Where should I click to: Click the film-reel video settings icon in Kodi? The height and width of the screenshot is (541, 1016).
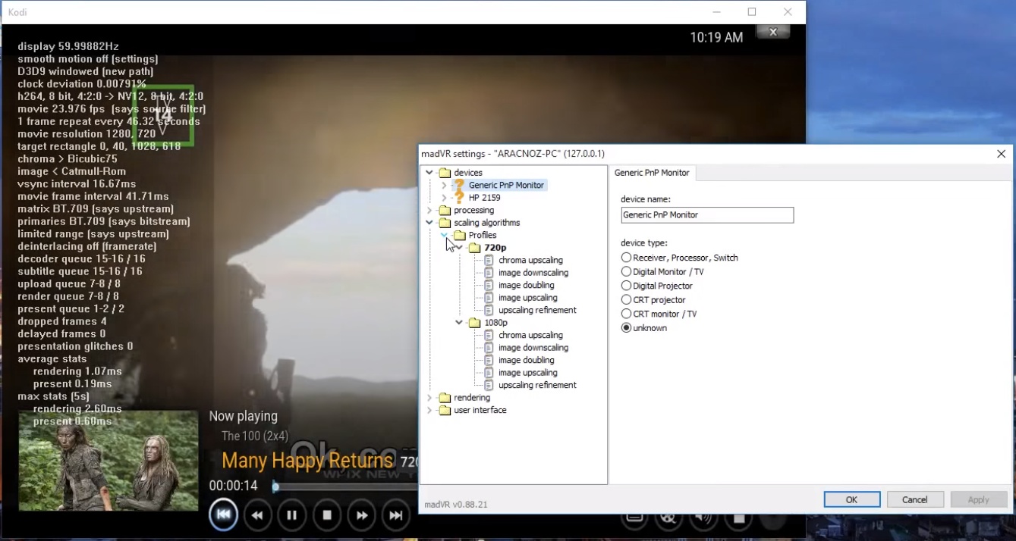(x=668, y=518)
